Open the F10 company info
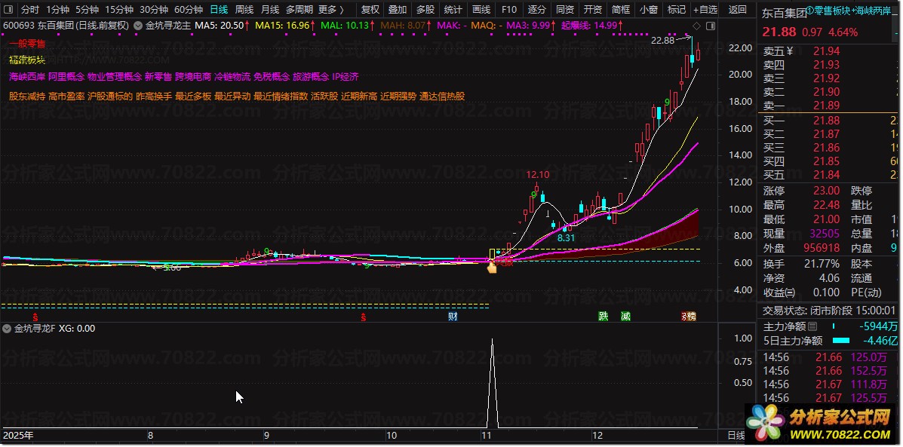Image resolution: width=903 pixels, height=447 pixels. tap(509, 9)
